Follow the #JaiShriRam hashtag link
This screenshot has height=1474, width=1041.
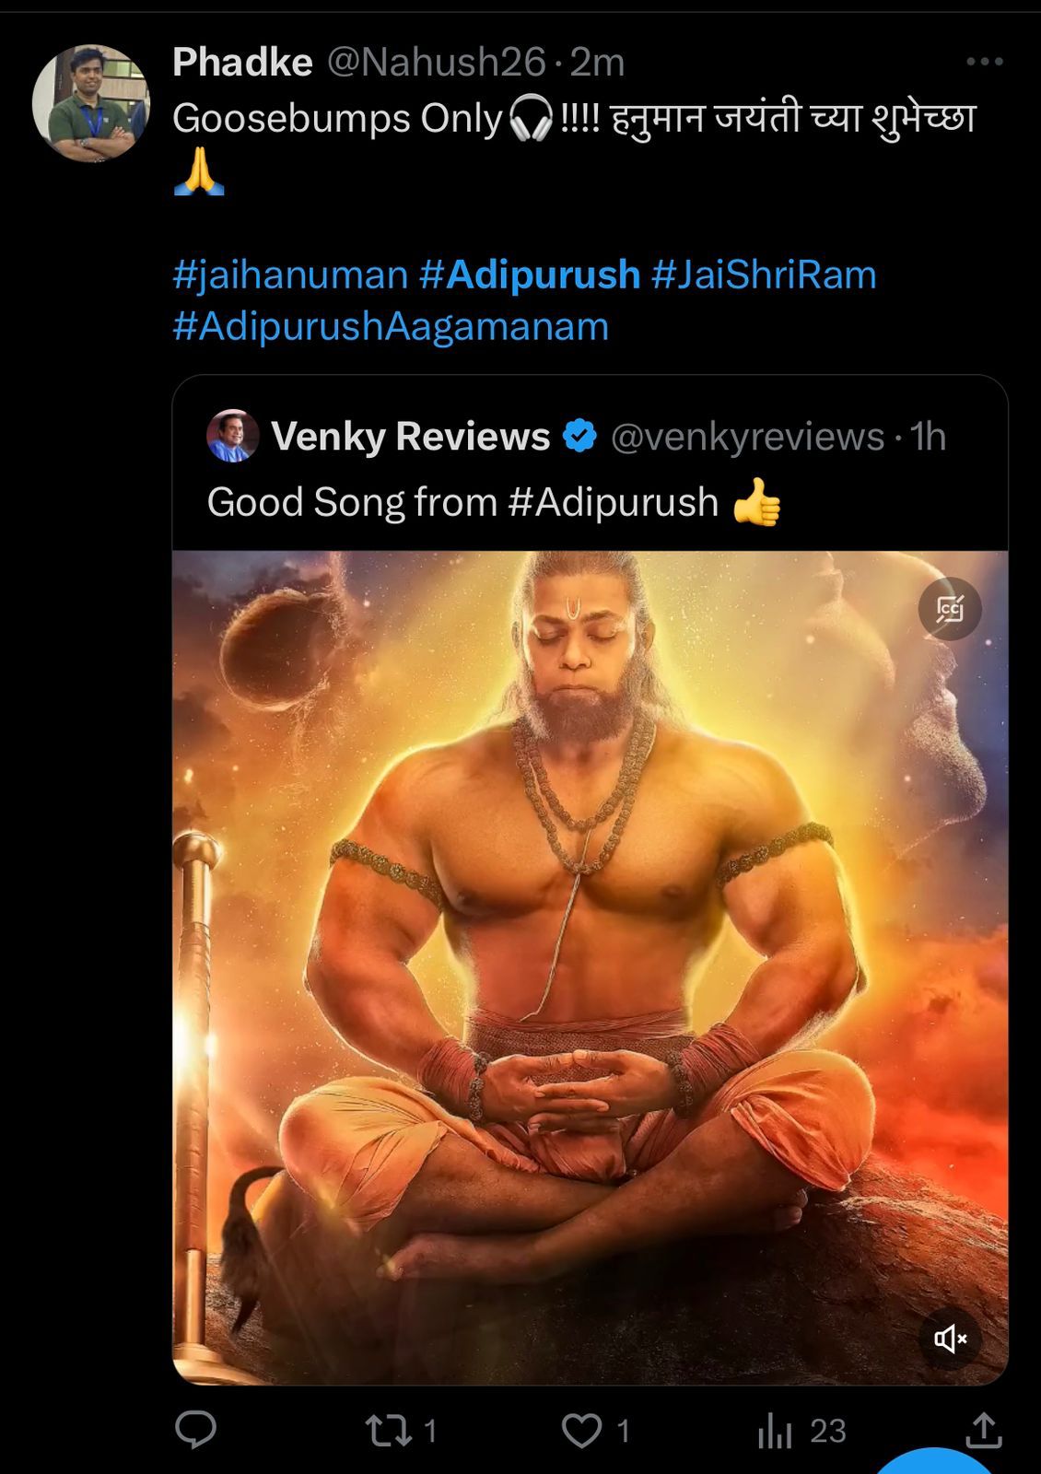click(764, 275)
